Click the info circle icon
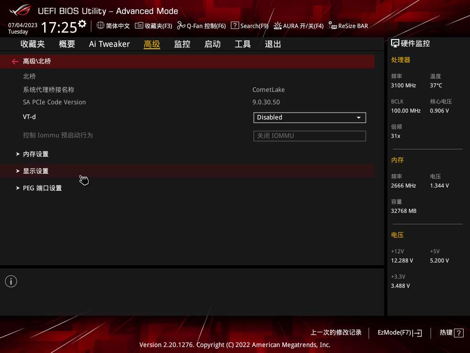Image resolution: width=470 pixels, height=353 pixels. (11, 281)
